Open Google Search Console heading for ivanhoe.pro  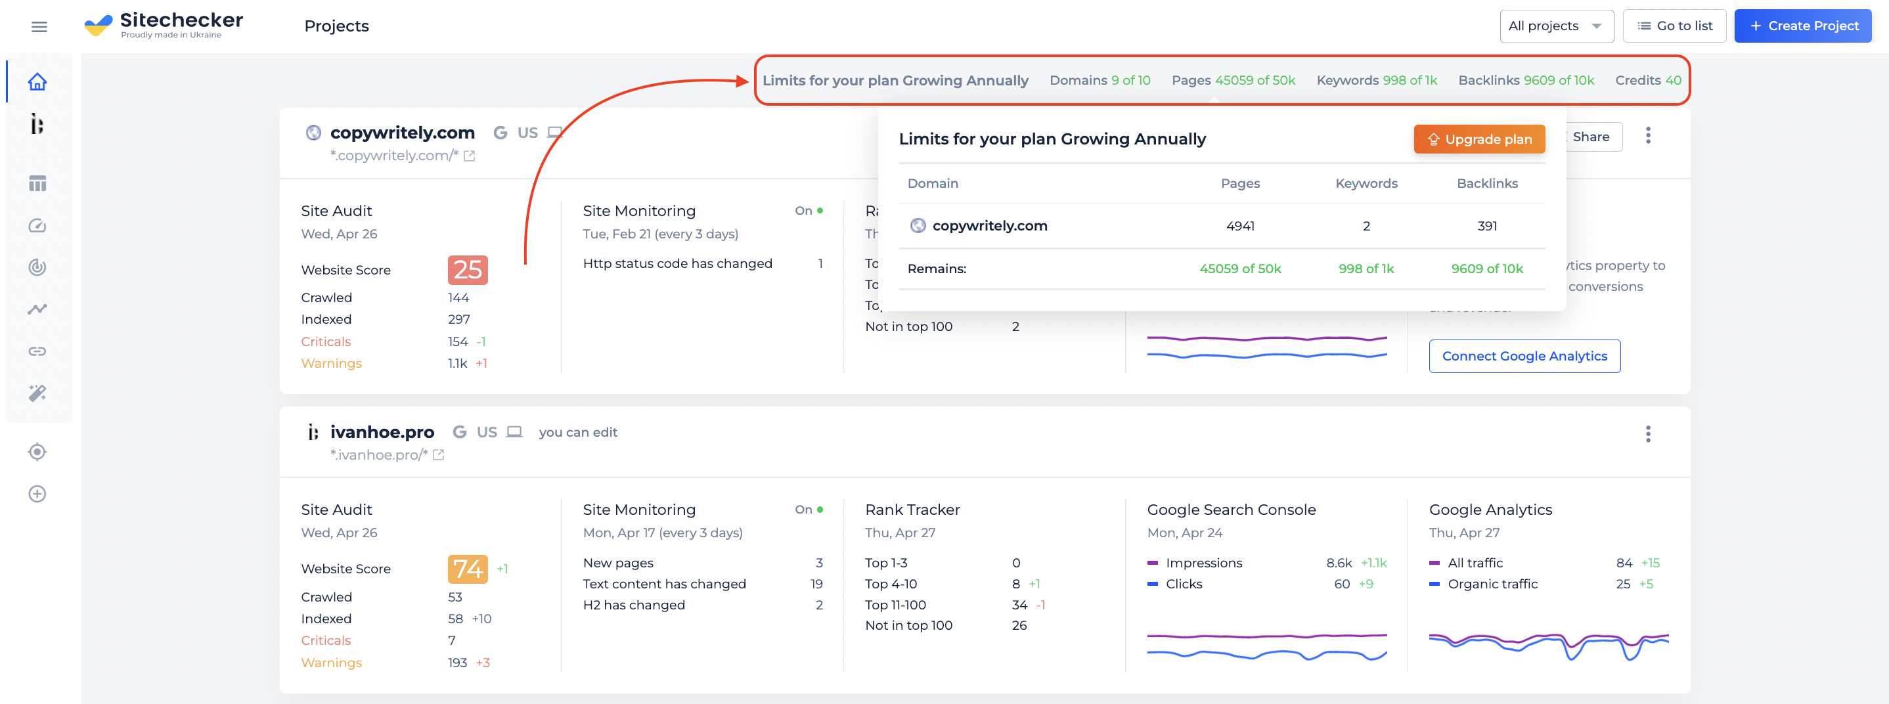pyautogui.click(x=1232, y=510)
